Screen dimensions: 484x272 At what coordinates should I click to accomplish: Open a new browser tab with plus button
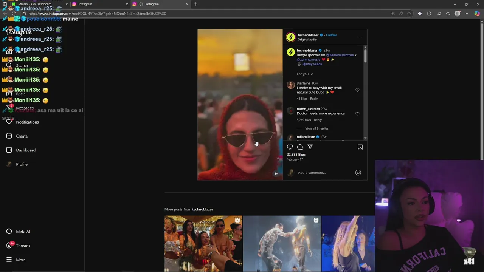pyautogui.click(x=195, y=4)
